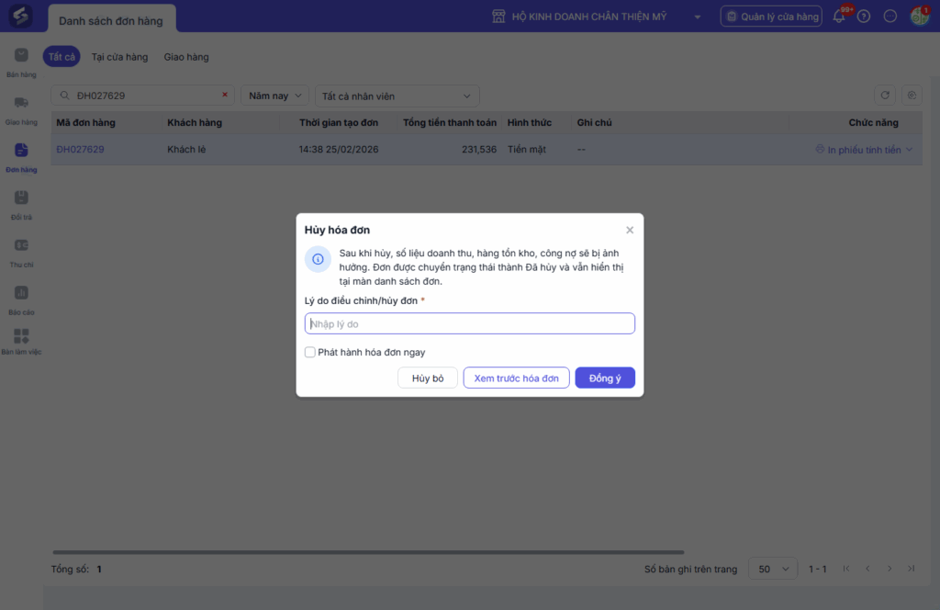Click In phiếu tính tiền link
This screenshot has height=610, width=940.
pos(864,150)
